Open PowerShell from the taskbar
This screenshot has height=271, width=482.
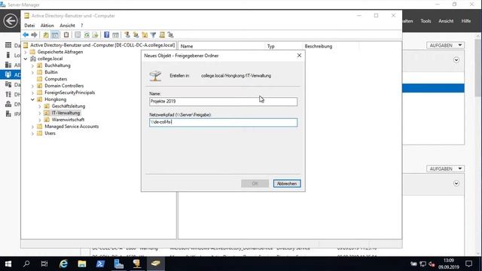100,263
